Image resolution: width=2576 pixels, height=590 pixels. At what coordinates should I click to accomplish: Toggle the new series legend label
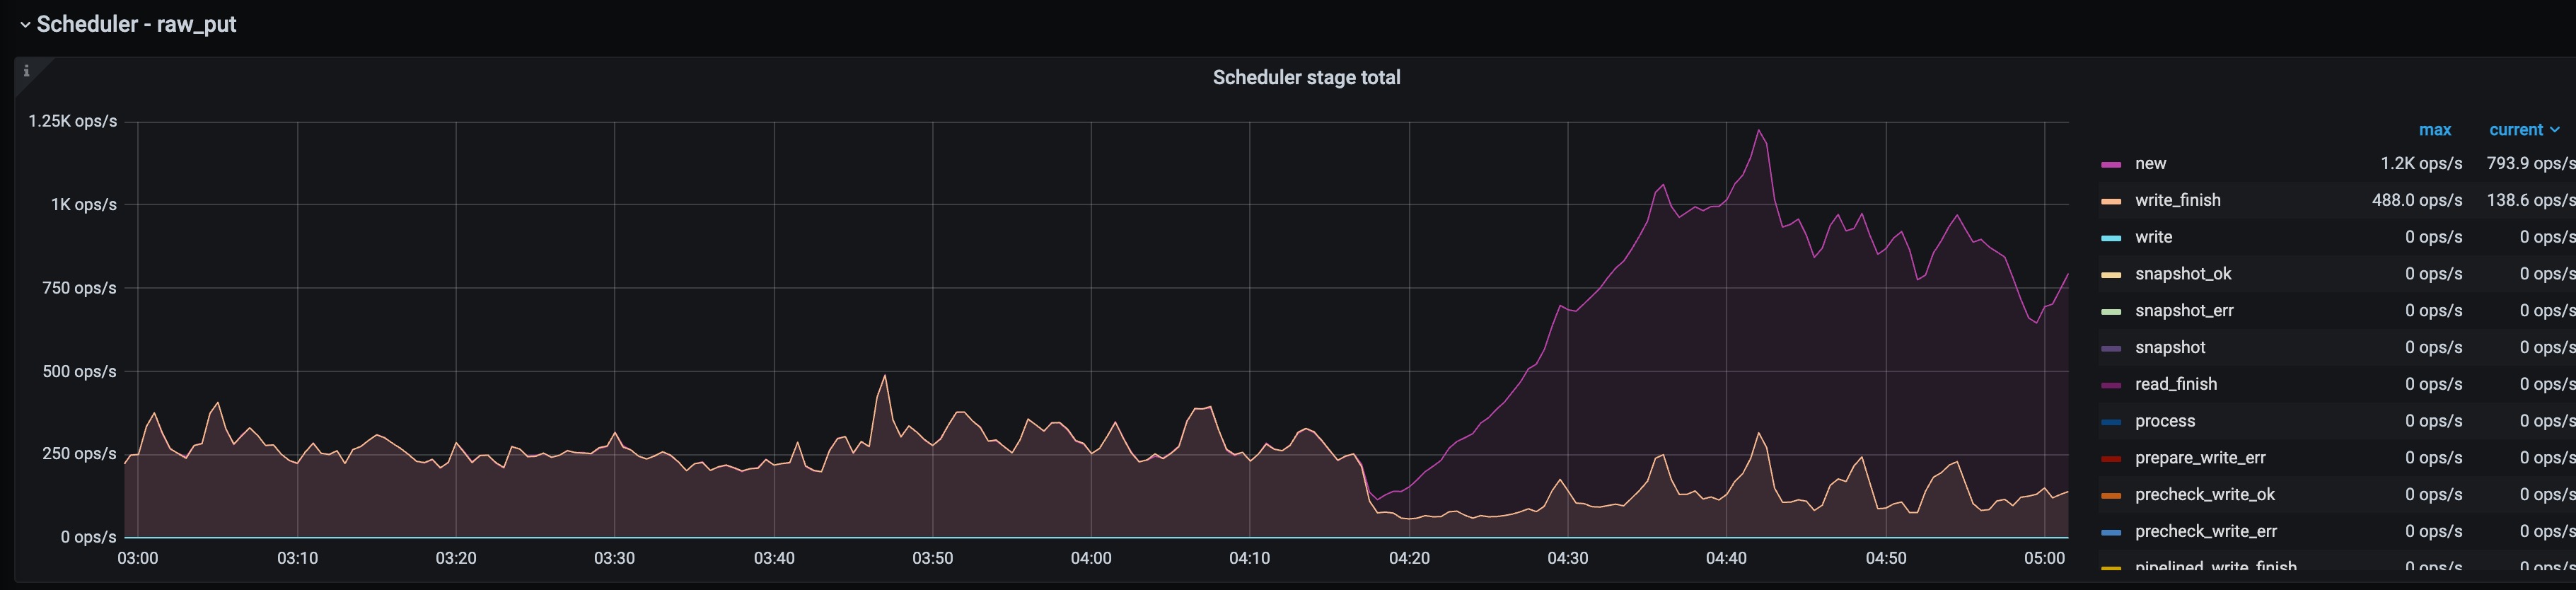(2150, 163)
